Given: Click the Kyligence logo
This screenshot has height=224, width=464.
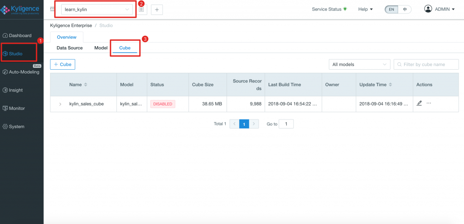Looking at the screenshot, I should (x=20, y=9).
